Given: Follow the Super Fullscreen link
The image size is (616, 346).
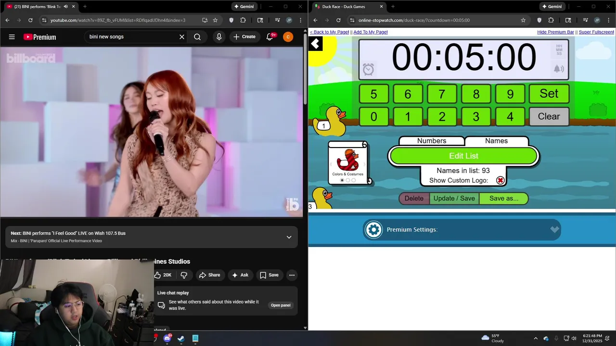Looking at the screenshot, I should (x=596, y=32).
